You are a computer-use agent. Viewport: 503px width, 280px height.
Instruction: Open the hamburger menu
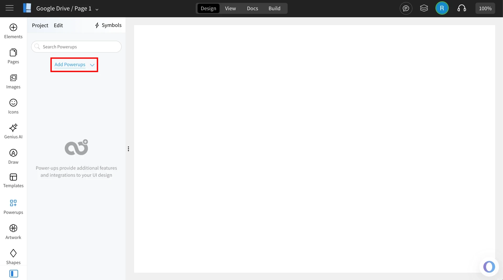tap(9, 8)
